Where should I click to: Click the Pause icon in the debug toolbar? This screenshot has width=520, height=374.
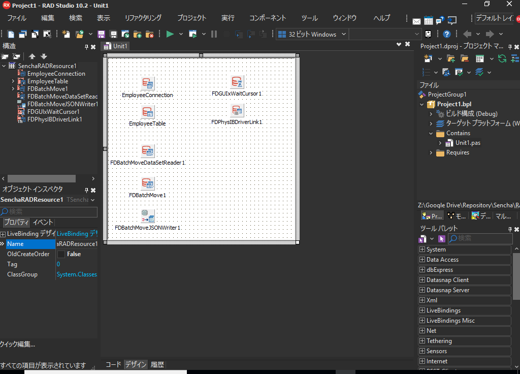point(215,34)
